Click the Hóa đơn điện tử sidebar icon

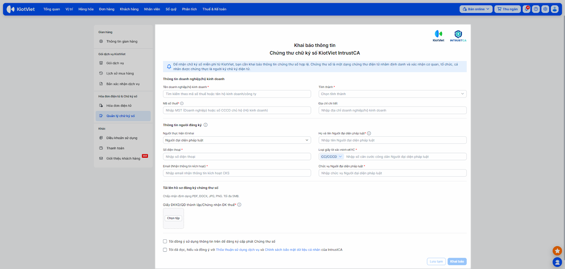click(101, 106)
